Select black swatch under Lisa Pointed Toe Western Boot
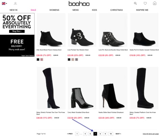Screen dimensions: 159x137 tap(69, 59)
